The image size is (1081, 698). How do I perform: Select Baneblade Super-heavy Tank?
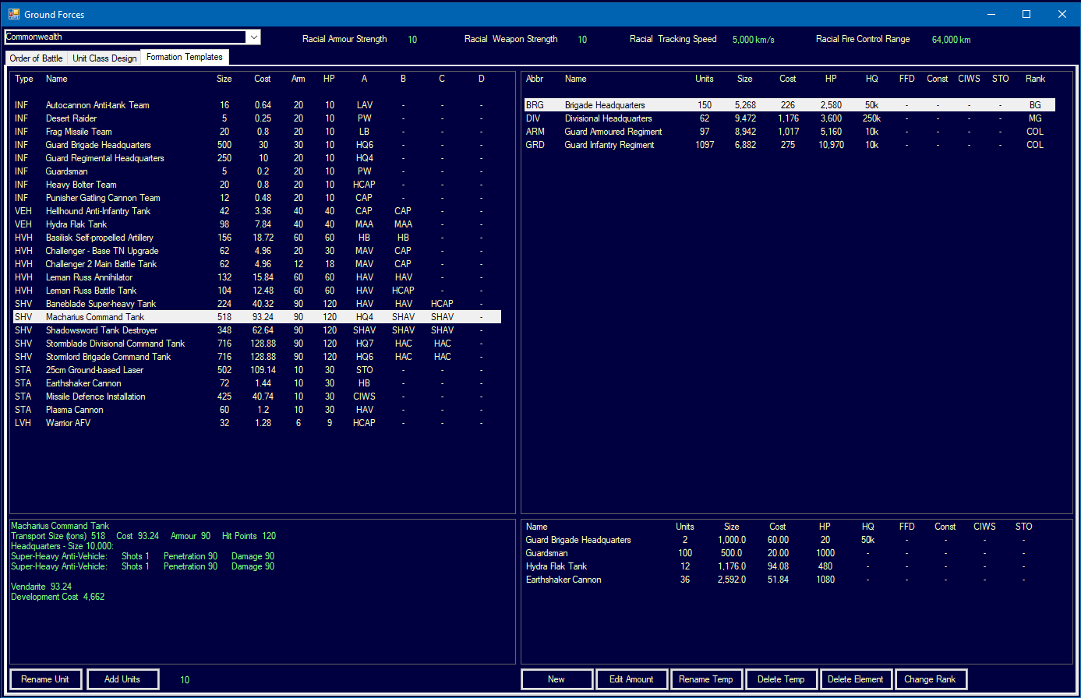pos(257,304)
